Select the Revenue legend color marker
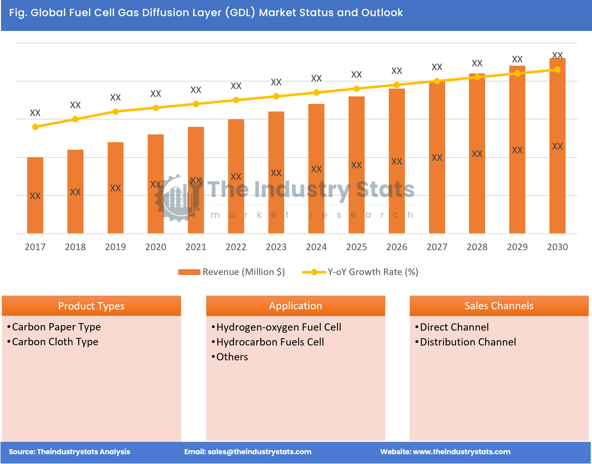 (190, 272)
